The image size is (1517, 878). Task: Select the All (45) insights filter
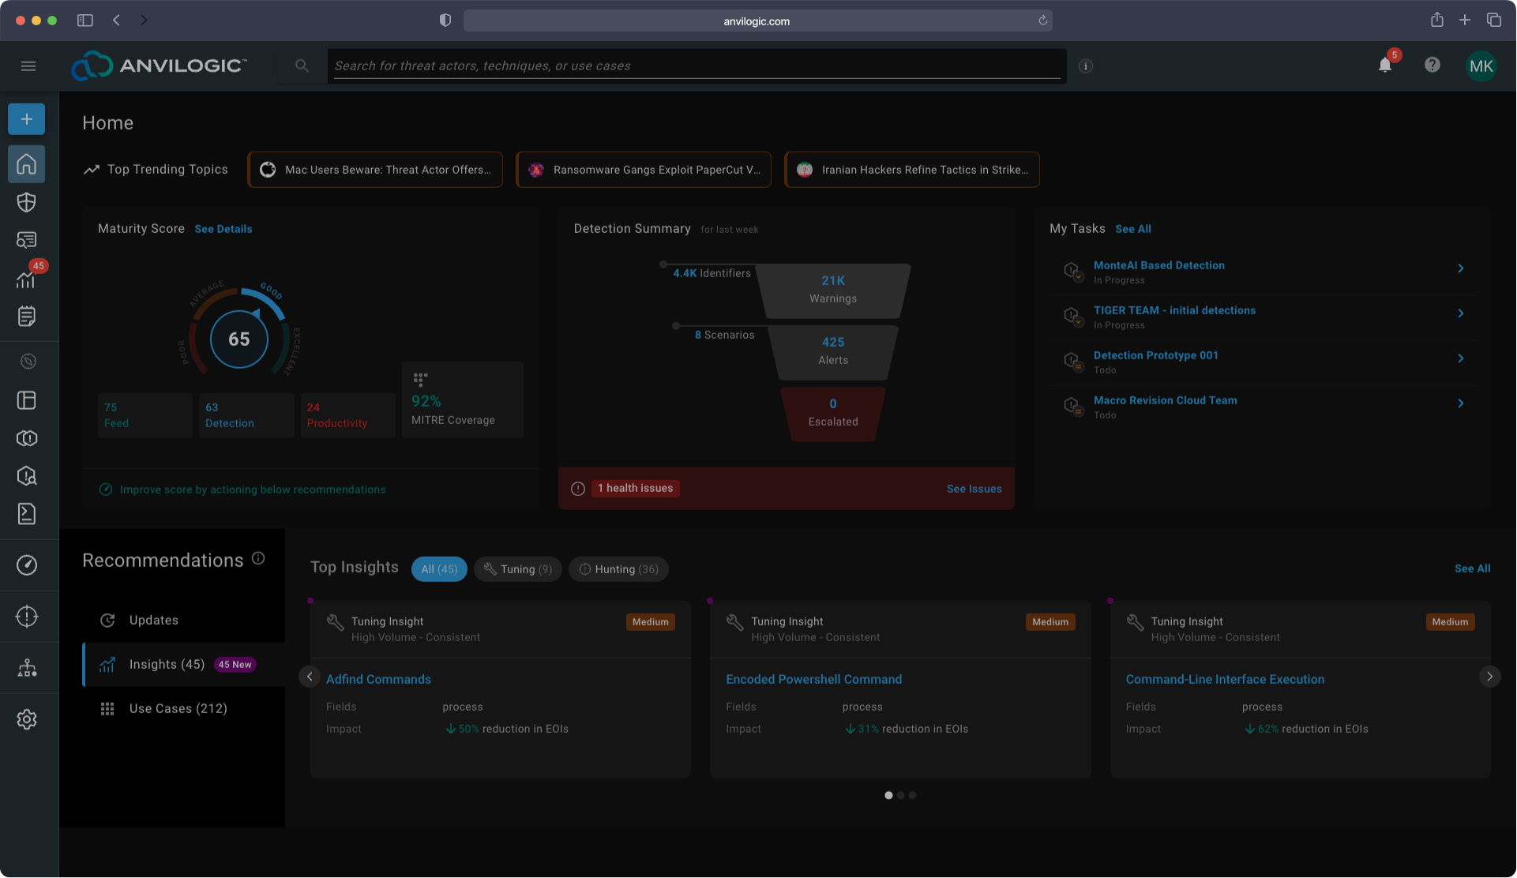click(x=439, y=568)
